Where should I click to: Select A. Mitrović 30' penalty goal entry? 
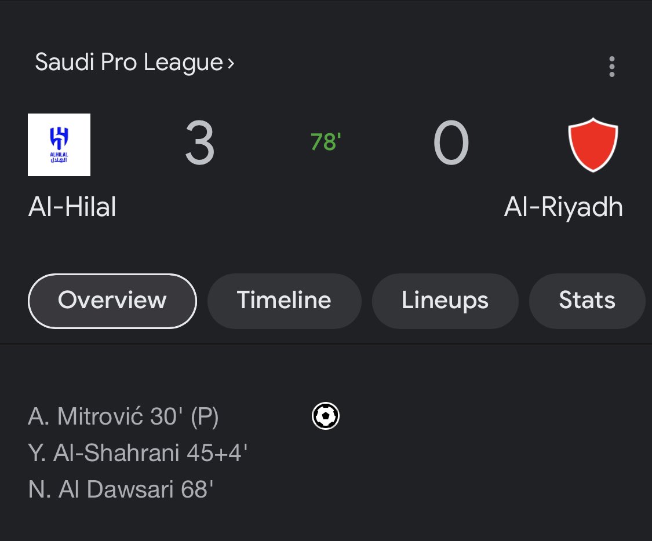click(x=123, y=416)
